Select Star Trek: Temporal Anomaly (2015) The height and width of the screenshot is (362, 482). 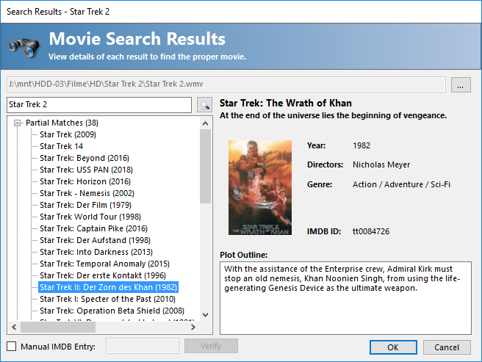pos(105,264)
